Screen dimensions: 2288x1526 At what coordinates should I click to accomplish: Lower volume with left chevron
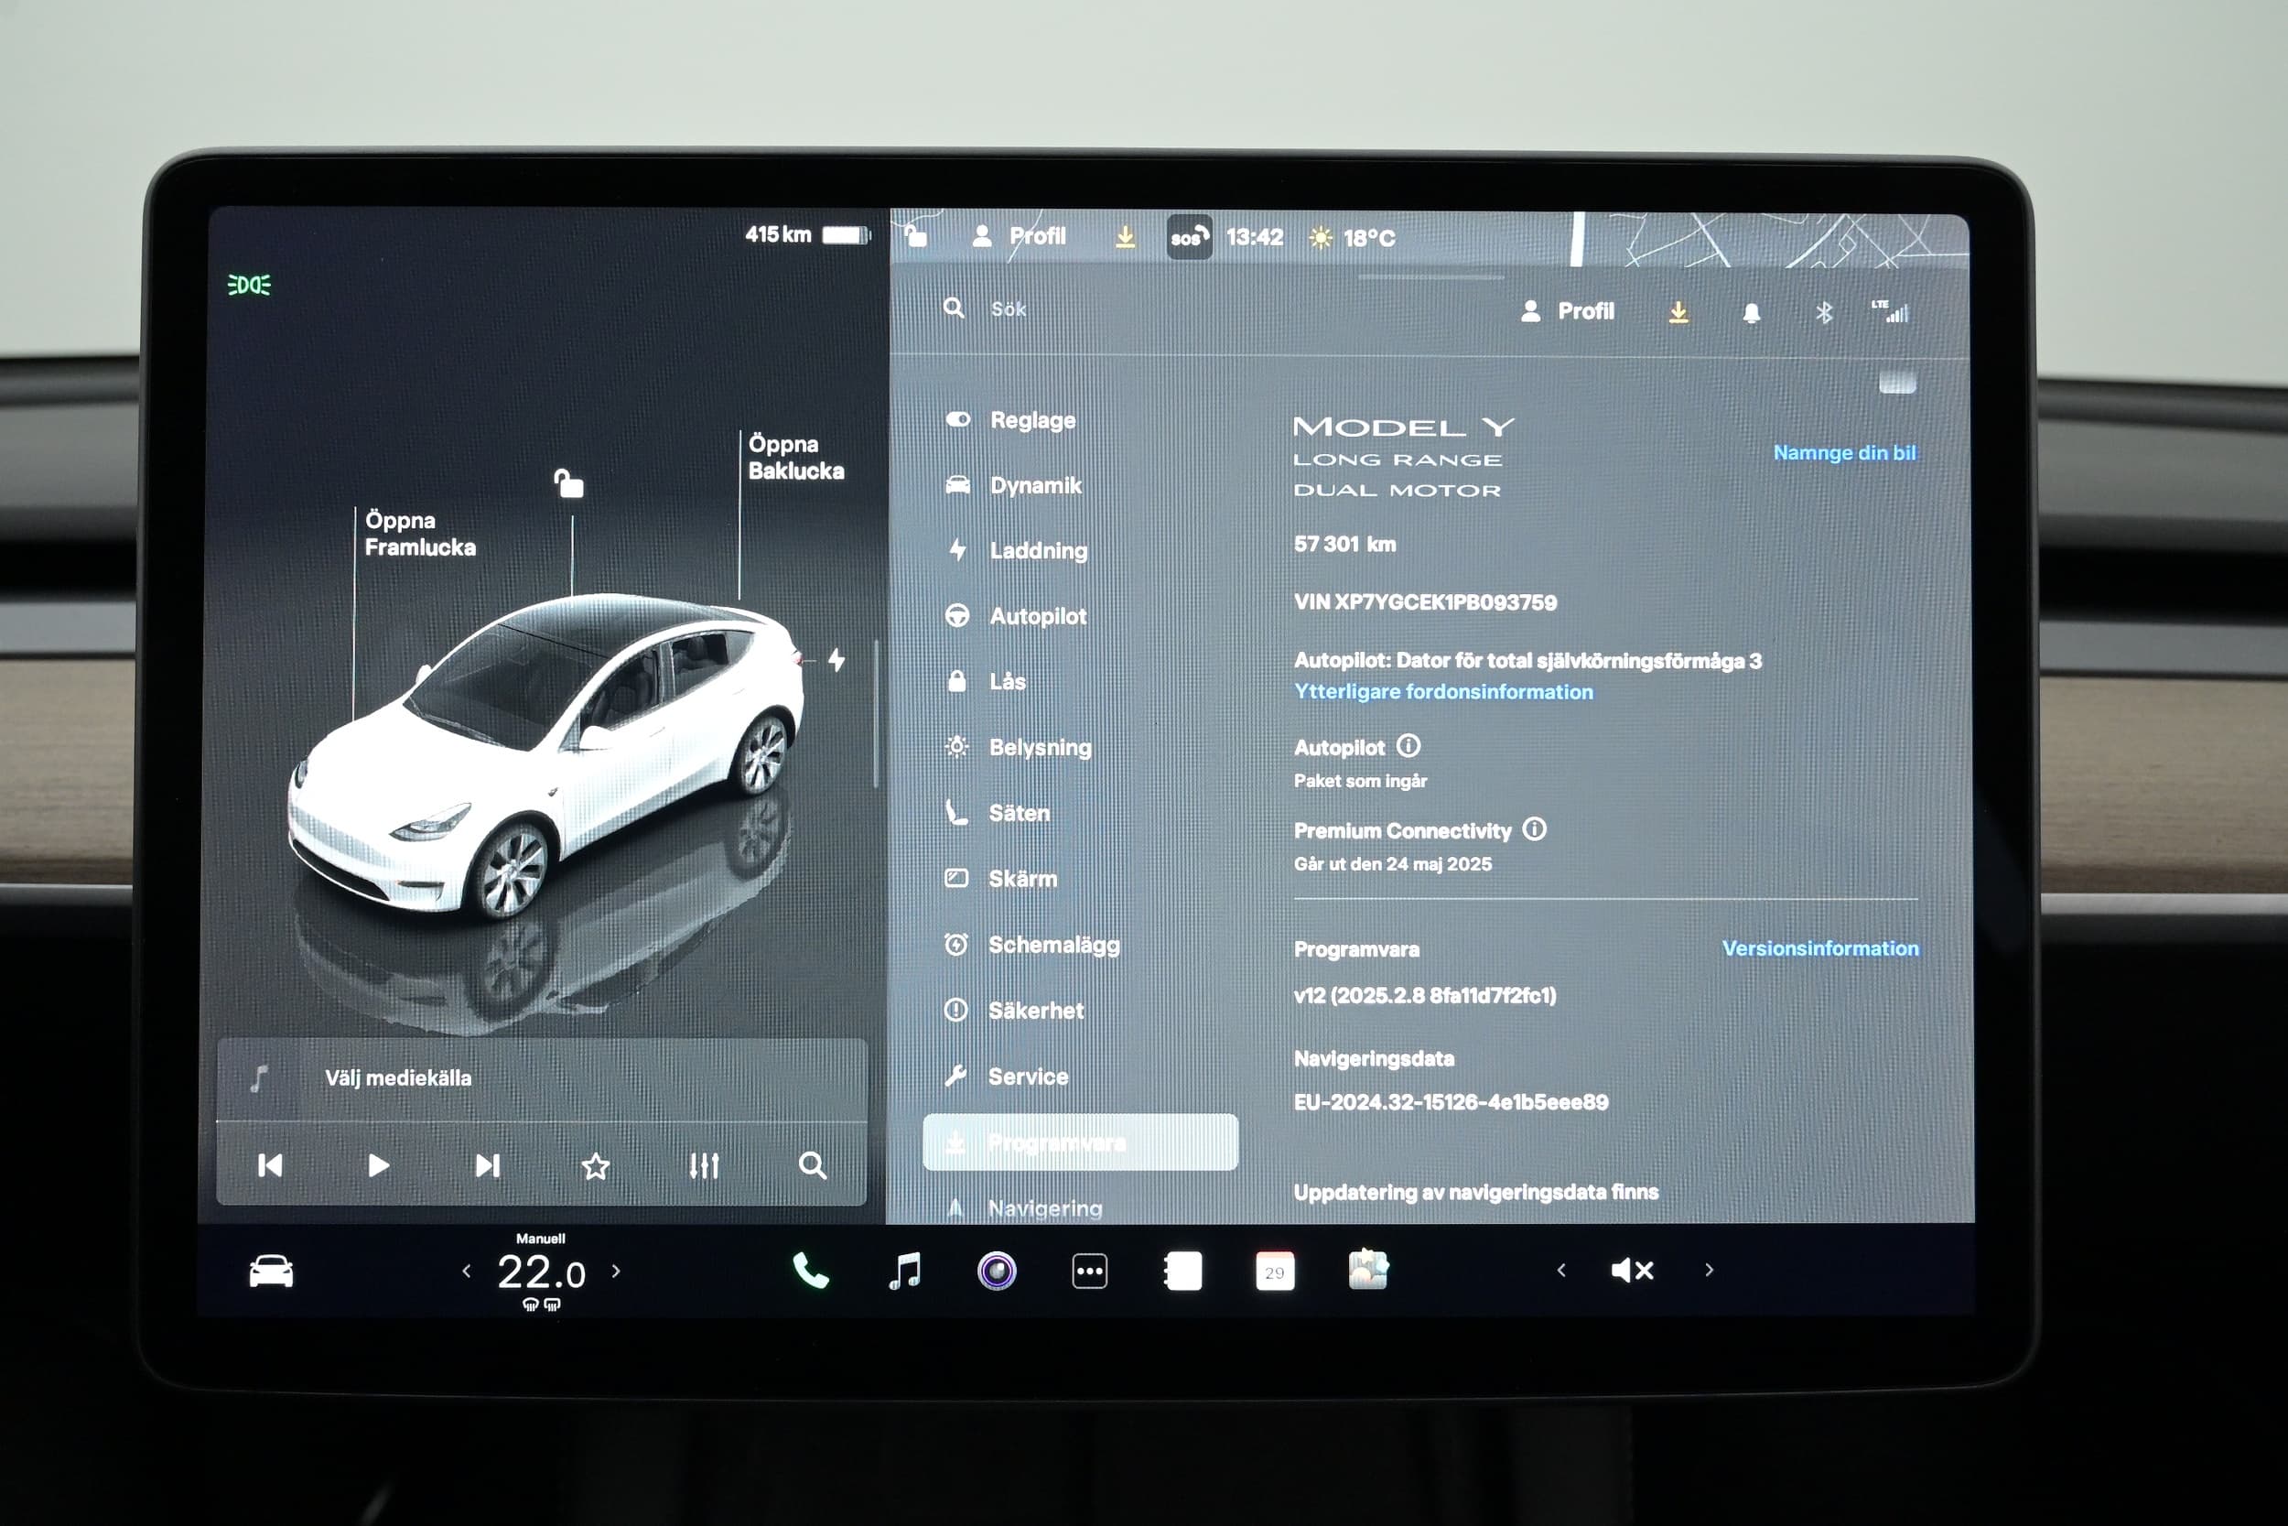pos(1561,1270)
